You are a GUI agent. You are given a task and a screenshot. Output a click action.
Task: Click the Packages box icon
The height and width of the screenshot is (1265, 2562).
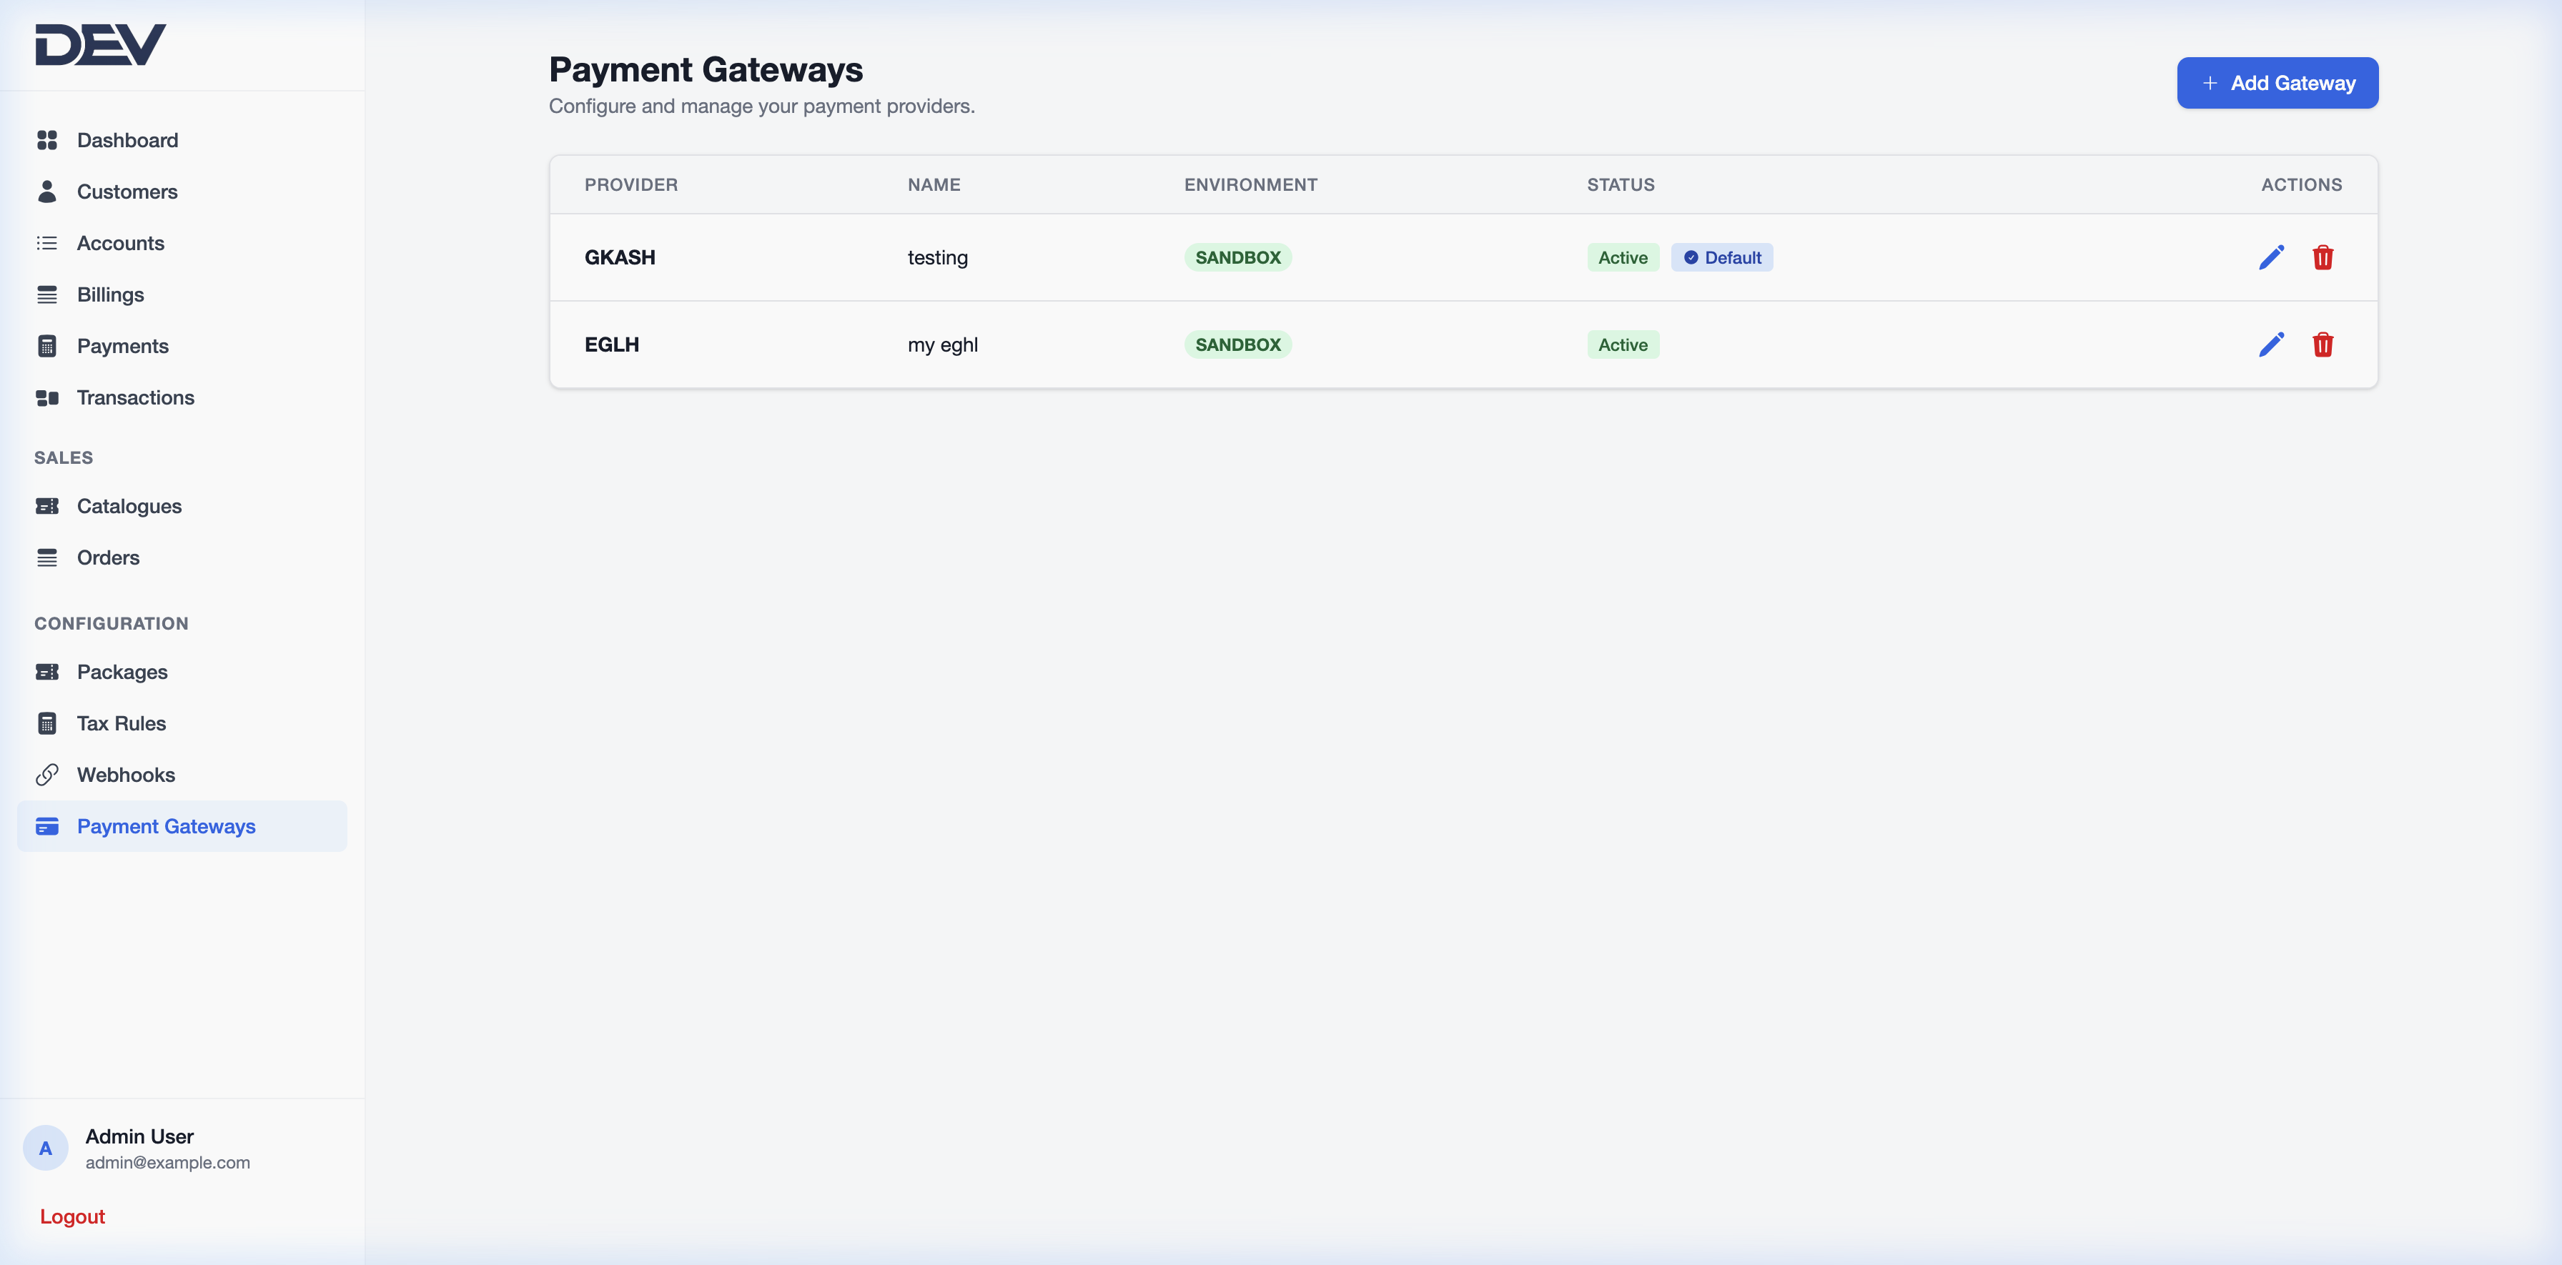click(48, 671)
